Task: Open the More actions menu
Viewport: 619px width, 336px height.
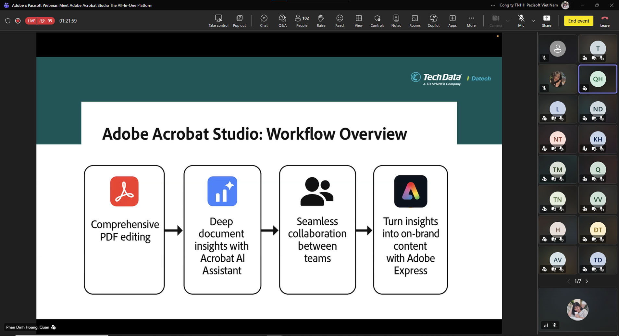Action: tap(471, 21)
